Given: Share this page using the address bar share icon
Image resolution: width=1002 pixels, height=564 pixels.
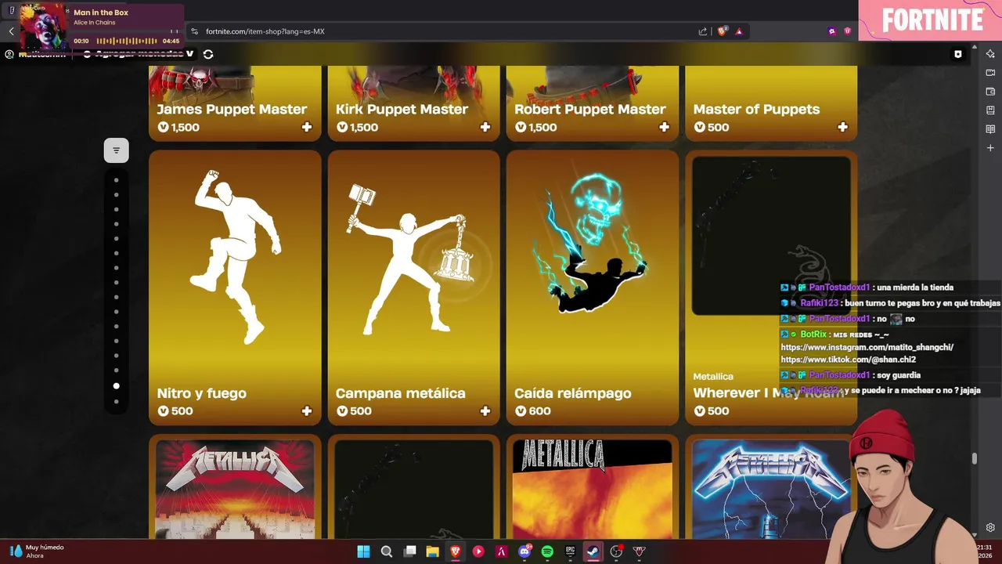Looking at the screenshot, I should (x=703, y=31).
